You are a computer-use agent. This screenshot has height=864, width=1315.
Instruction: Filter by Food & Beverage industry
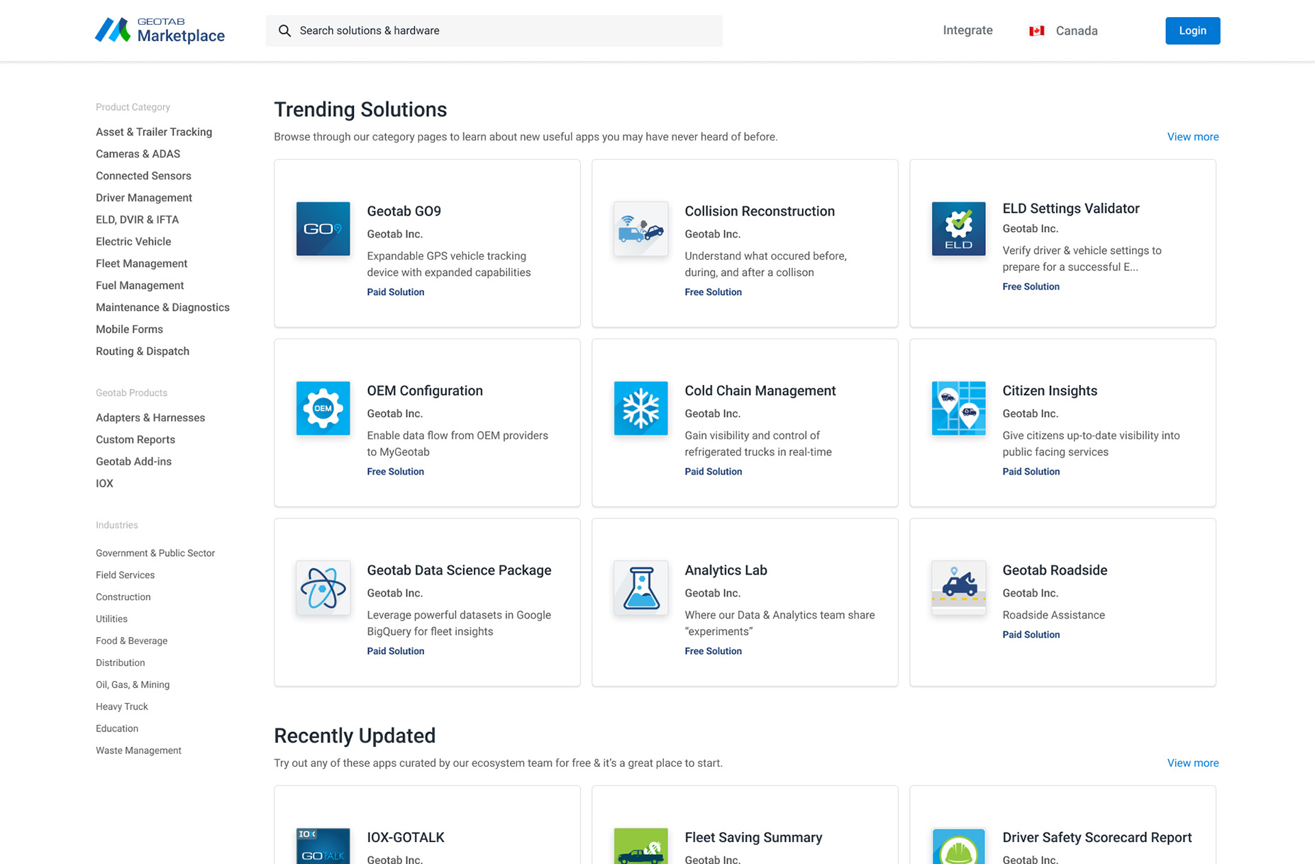point(131,641)
